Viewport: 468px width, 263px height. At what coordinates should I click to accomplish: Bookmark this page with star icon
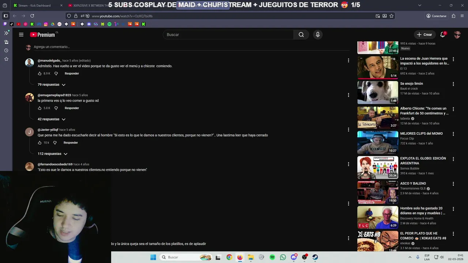point(392,16)
